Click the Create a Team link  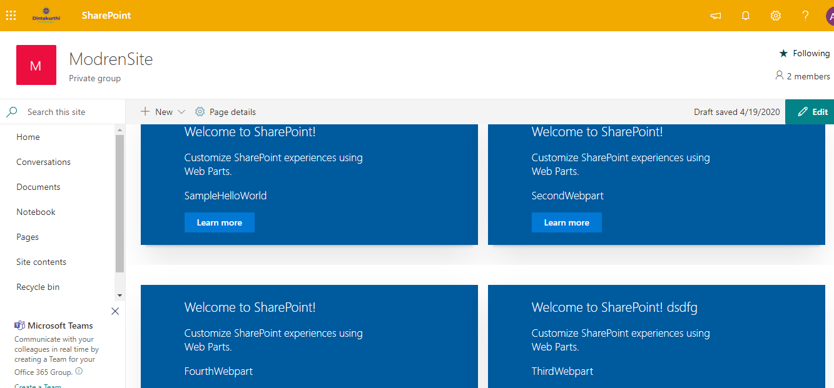(38, 385)
